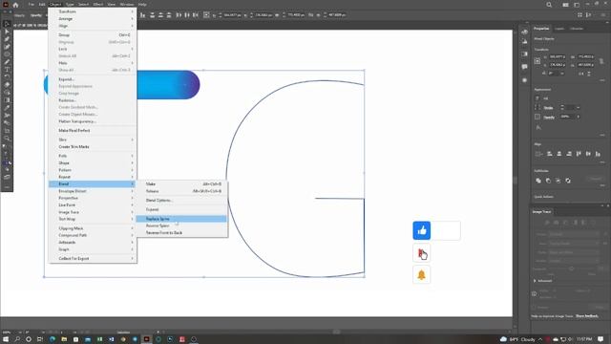The width and height of the screenshot is (611, 344).
Task: Click Horizontal Align Right in Properties panel
Action: (x=569, y=154)
